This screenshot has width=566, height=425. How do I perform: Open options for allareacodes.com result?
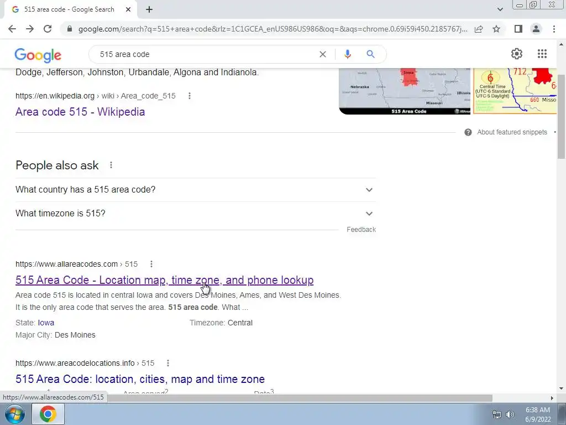pos(151,264)
